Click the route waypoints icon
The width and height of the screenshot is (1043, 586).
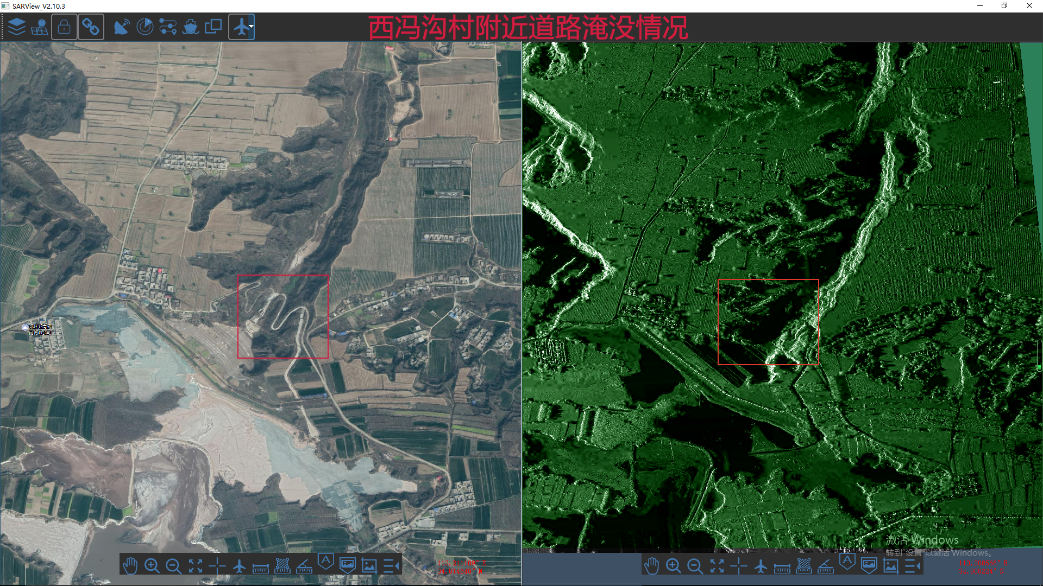click(x=168, y=27)
